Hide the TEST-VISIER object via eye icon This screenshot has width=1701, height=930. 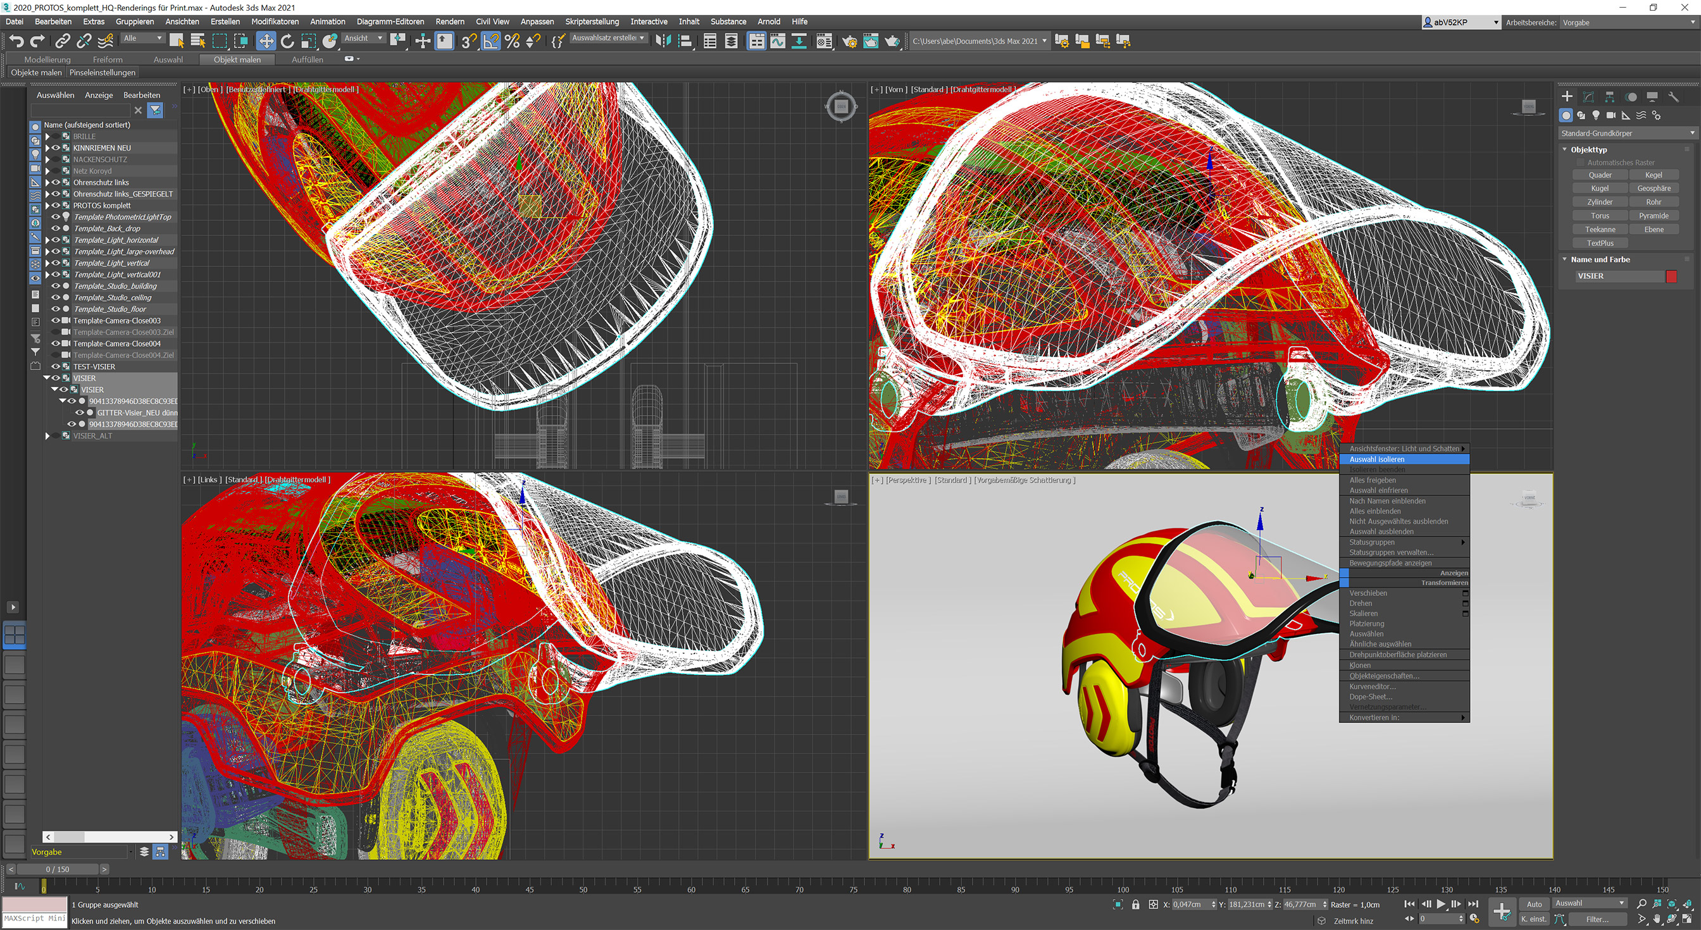pos(56,366)
